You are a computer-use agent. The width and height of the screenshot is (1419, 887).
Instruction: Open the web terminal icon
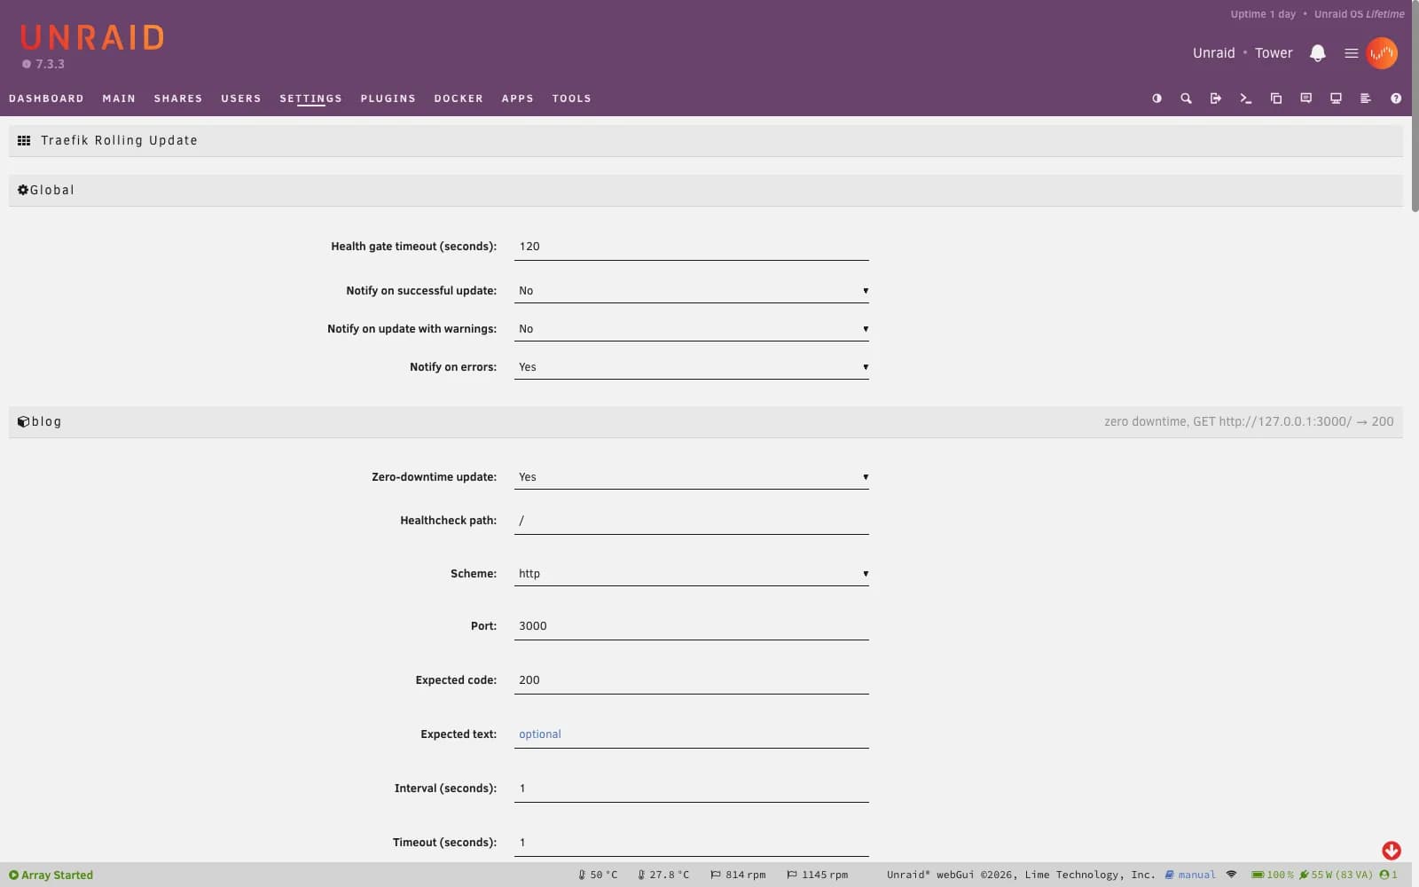pyautogui.click(x=1246, y=98)
